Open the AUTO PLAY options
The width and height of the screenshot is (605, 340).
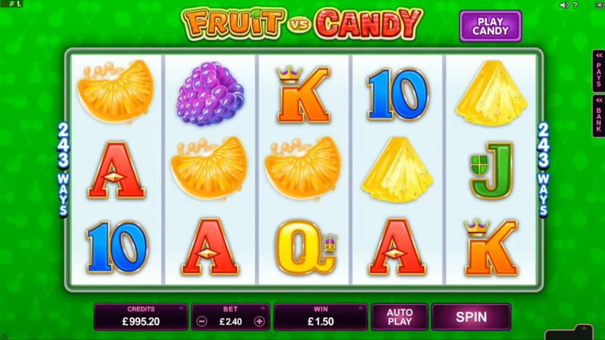[x=399, y=317]
